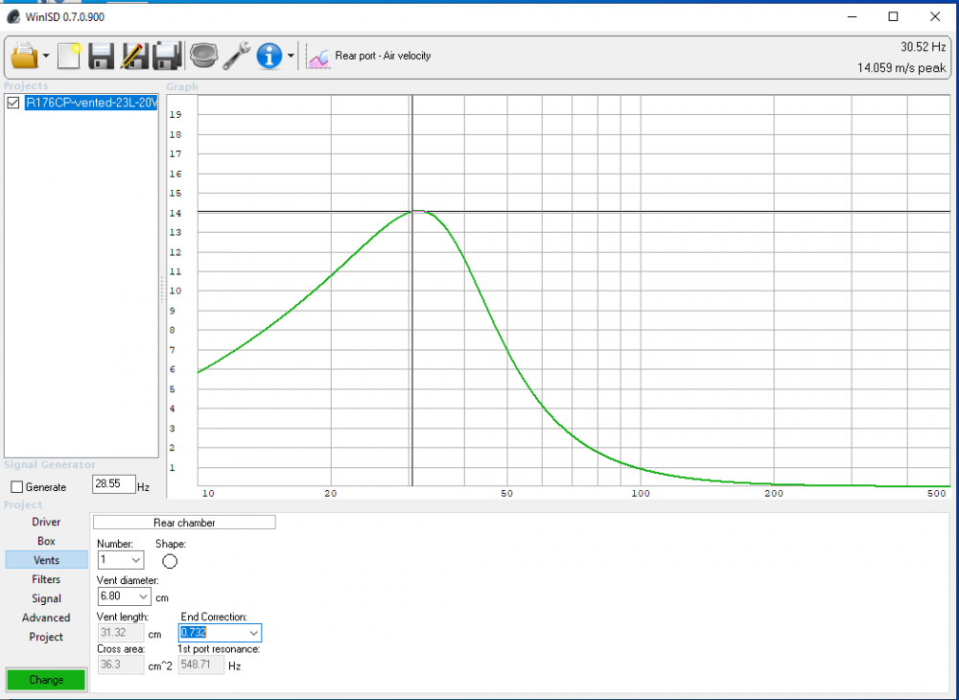Save all projects with multi-disk icon
Image resolution: width=959 pixels, height=700 pixels.
[x=168, y=57]
